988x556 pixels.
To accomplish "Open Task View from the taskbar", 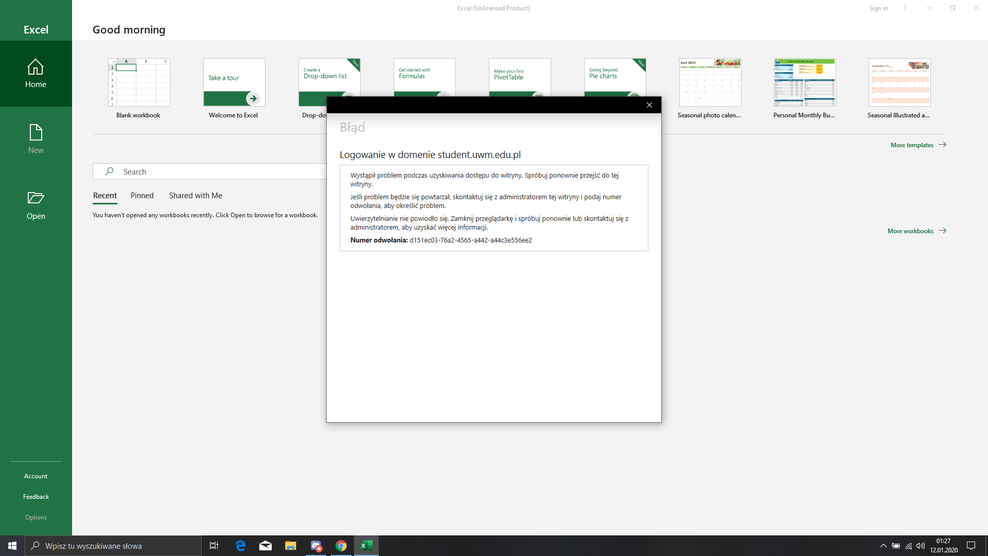I will 214,546.
